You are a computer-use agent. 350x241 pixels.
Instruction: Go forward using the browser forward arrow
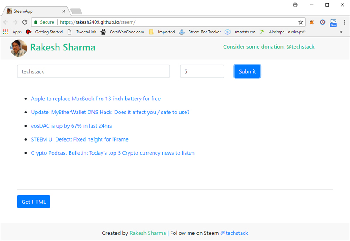(15, 22)
